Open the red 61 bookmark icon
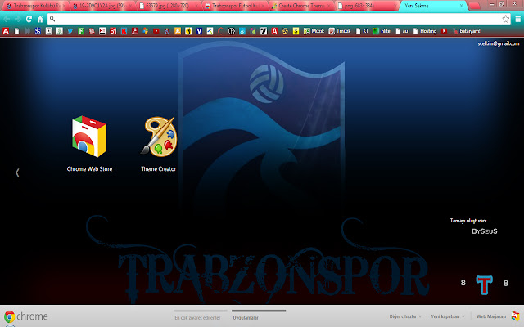Viewport: 524px width, 327px height. click(x=113, y=31)
